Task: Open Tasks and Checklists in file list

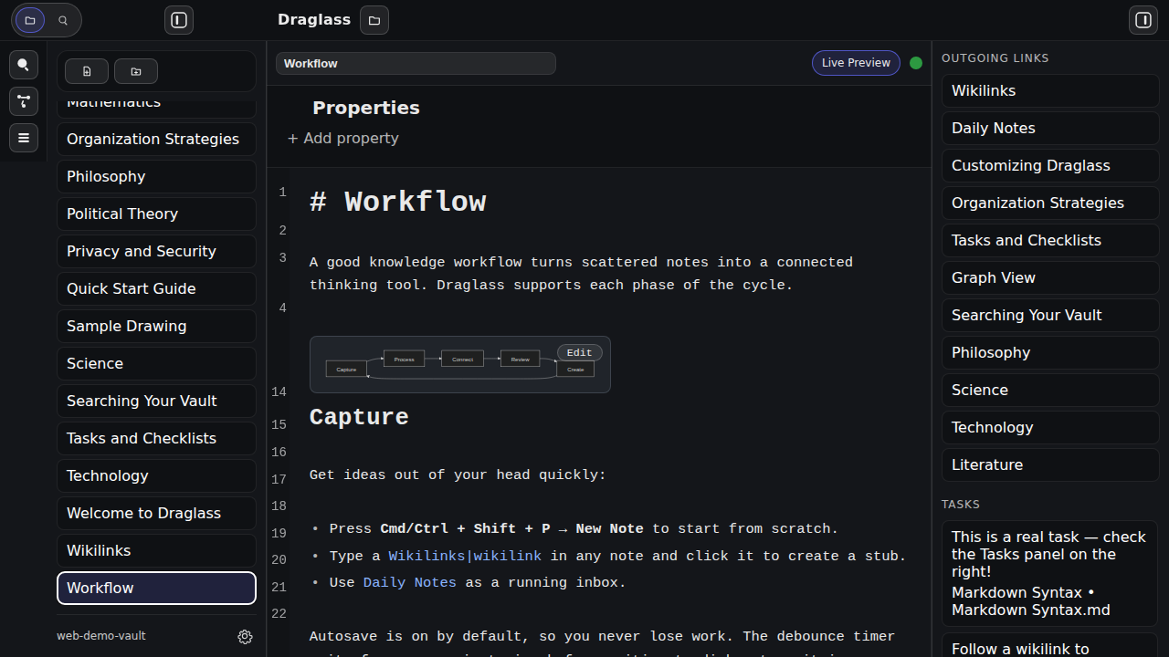Action: [156, 438]
